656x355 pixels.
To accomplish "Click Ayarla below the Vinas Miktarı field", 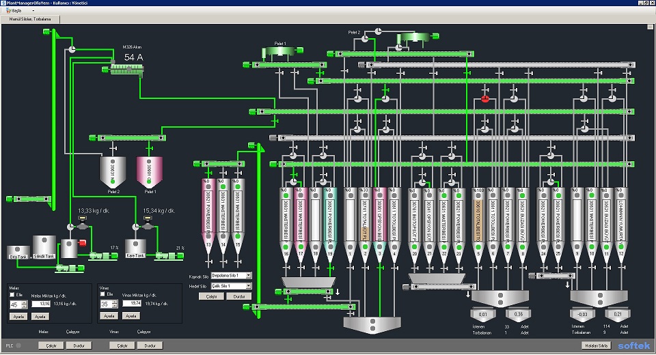I will tap(131, 316).
